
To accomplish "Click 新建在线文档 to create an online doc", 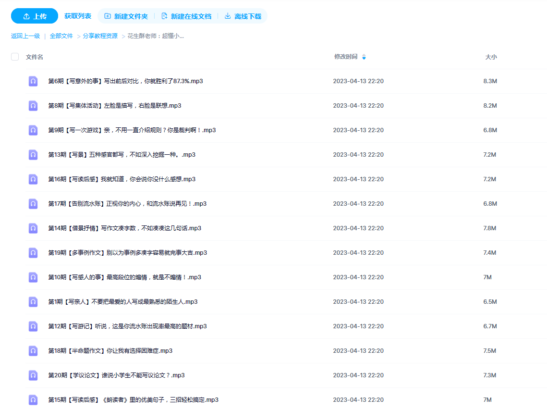I will click(x=186, y=16).
